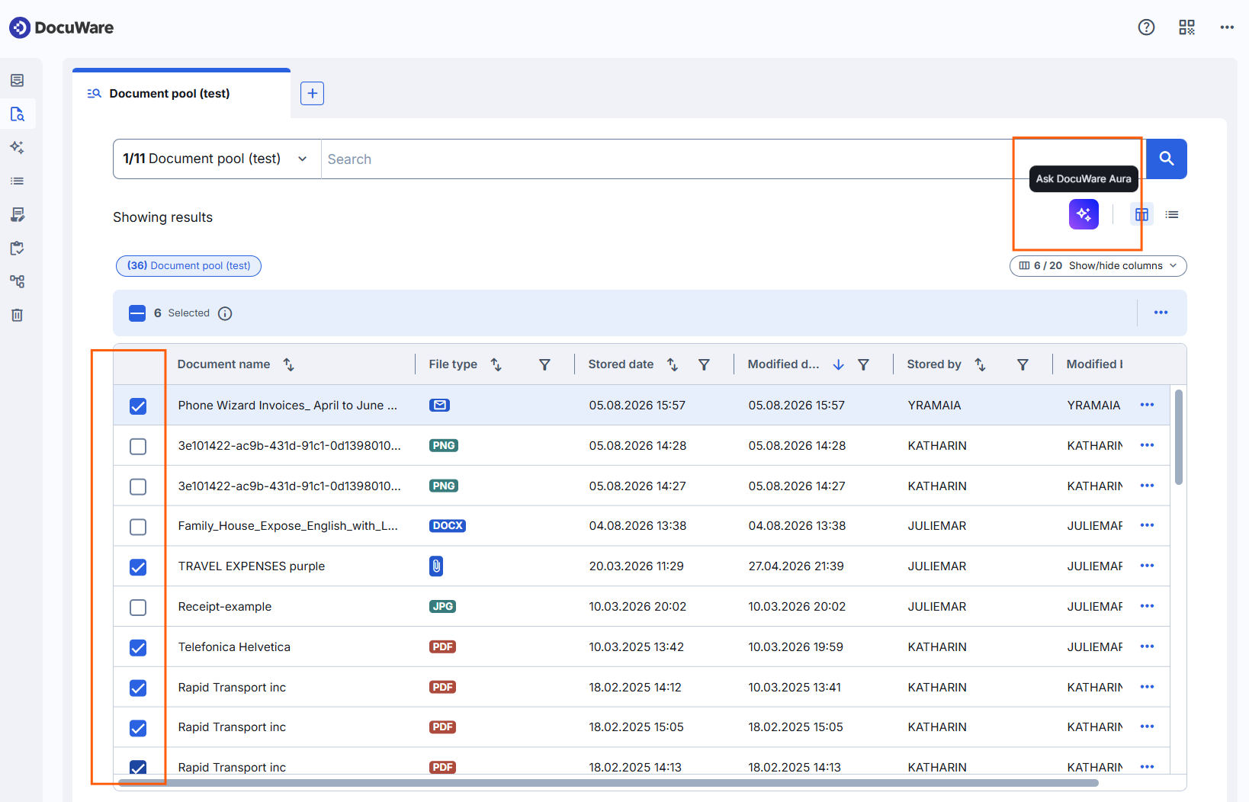Click the horizontal table scrollbar

(608, 783)
